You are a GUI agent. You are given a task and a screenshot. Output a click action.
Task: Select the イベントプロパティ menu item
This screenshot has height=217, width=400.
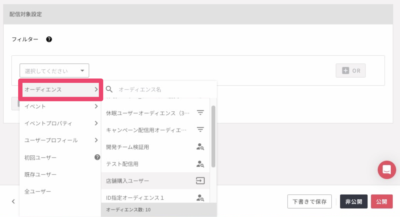[61, 123]
